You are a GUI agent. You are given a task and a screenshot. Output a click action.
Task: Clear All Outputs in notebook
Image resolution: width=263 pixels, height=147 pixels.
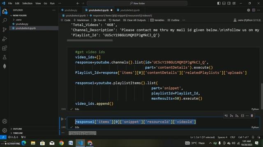134,20
